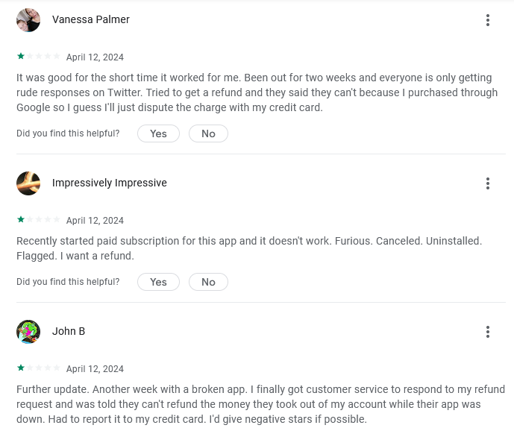Select No under Vanessa Palmer's review

coord(208,133)
